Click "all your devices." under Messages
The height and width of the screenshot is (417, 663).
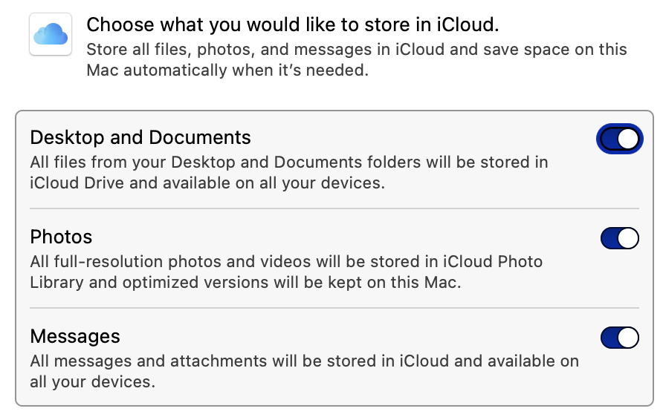point(92,383)
